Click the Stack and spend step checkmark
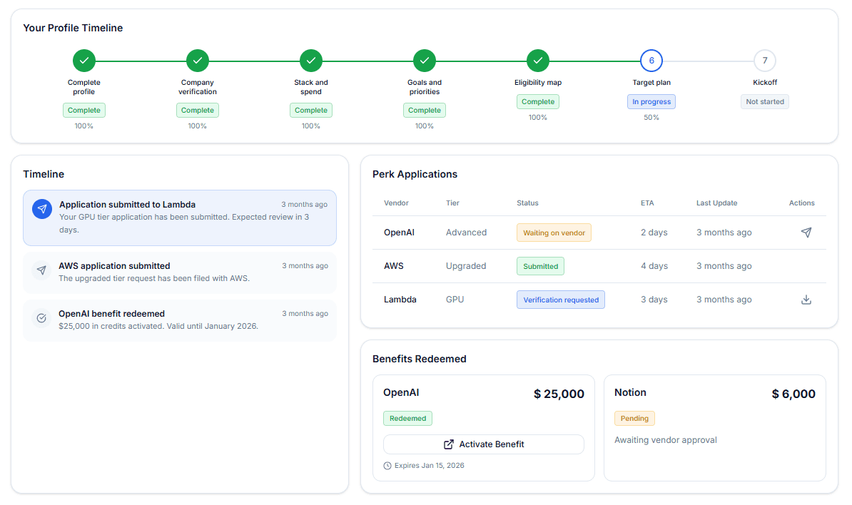The height and width of the screenshot is (505, 852). click(311, 61)
